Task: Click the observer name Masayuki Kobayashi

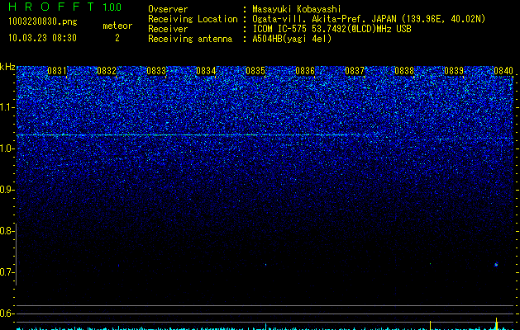Action: (297, 9)
